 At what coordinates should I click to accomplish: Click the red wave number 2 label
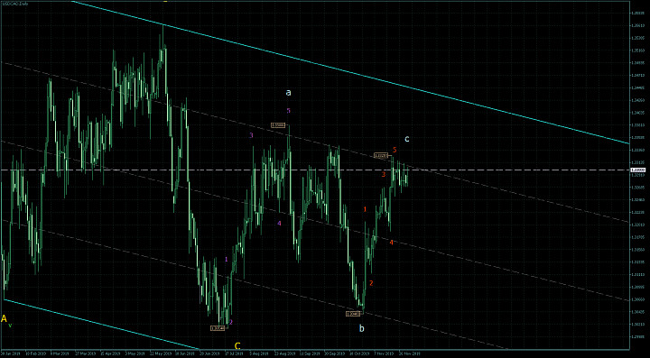pos(371,283)
